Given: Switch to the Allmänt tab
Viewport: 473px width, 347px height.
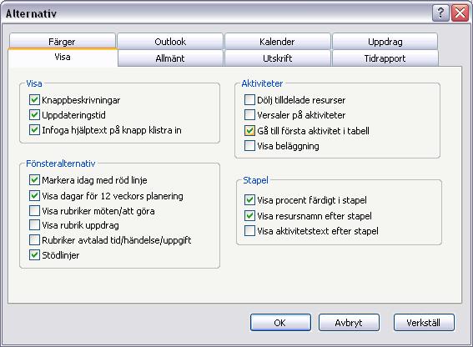Looking at the screenshot, I should pos(170,58).
